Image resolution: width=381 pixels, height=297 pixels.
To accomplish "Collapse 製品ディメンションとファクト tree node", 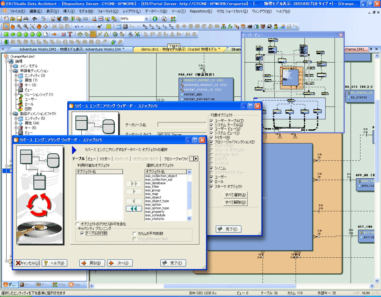I will point(11,114).
